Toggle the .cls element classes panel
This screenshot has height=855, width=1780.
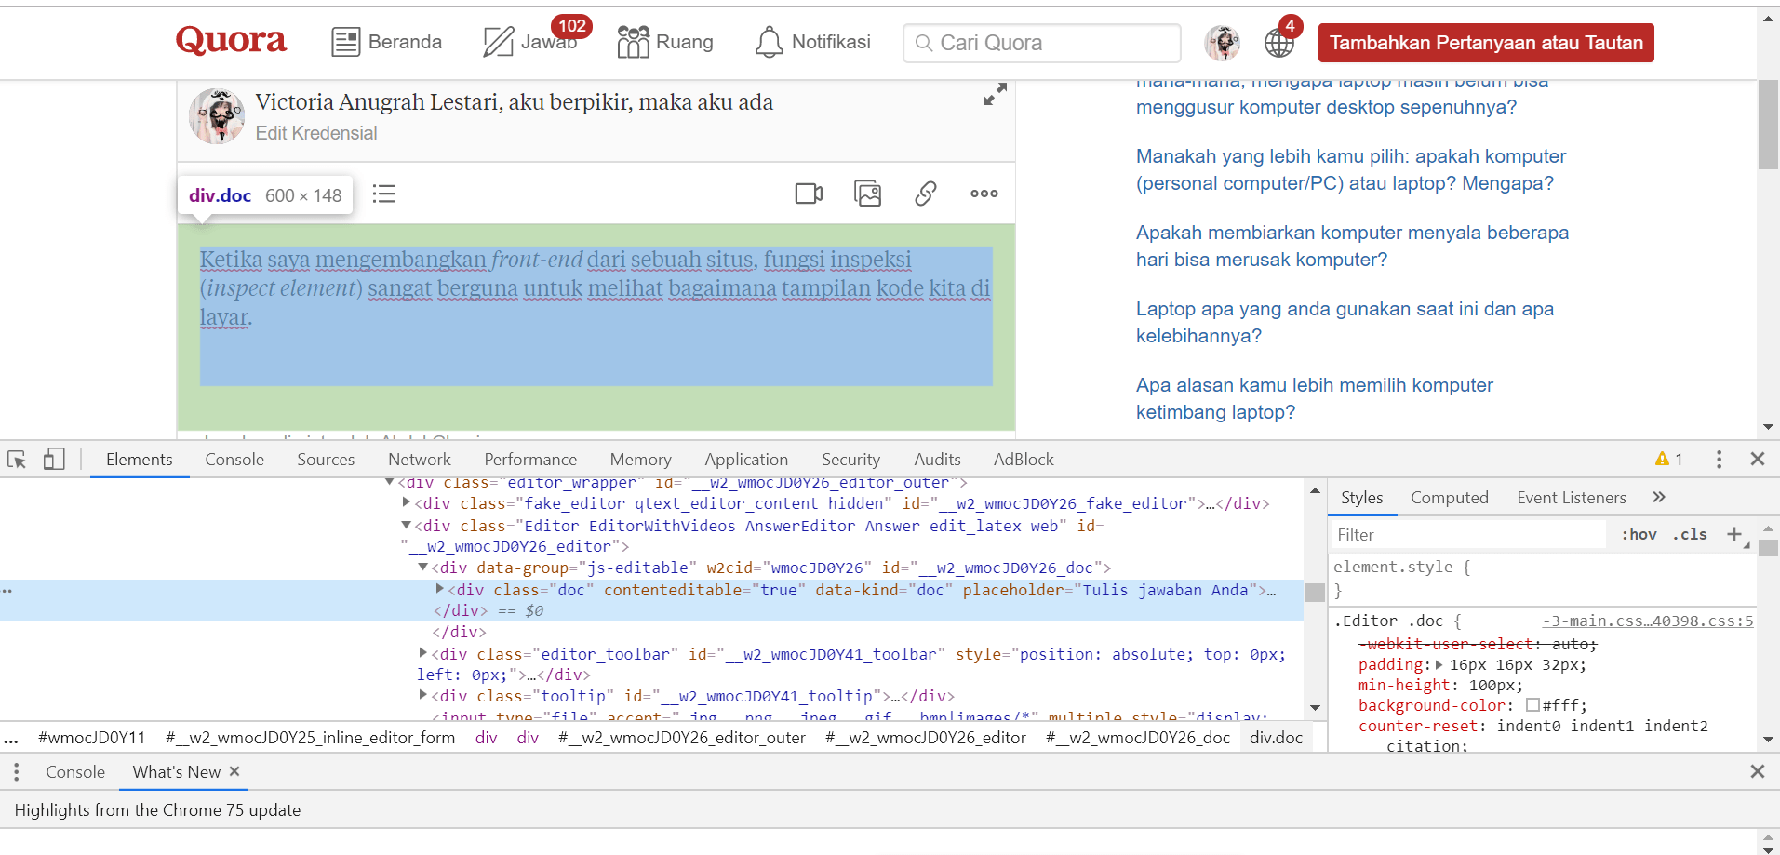click(1691, 534)
